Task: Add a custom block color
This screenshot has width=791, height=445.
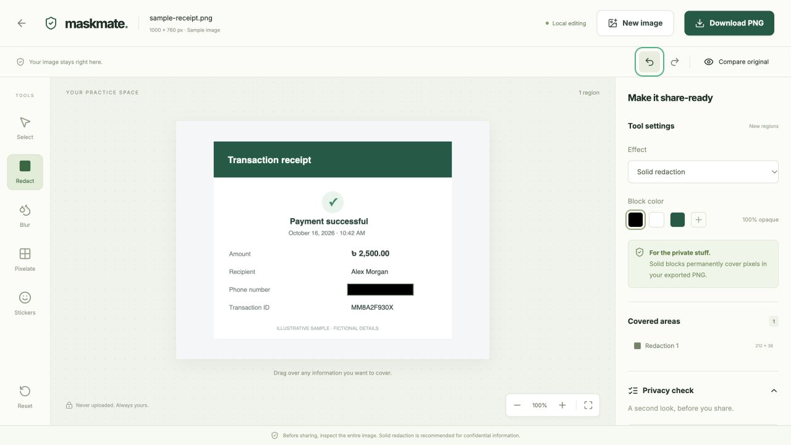Action: point(698,219)
